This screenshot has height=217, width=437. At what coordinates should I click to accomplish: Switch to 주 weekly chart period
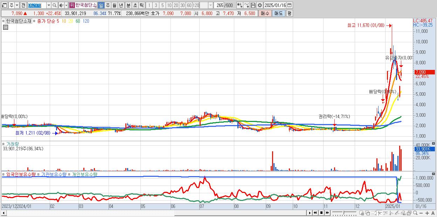tap(107, 5)
